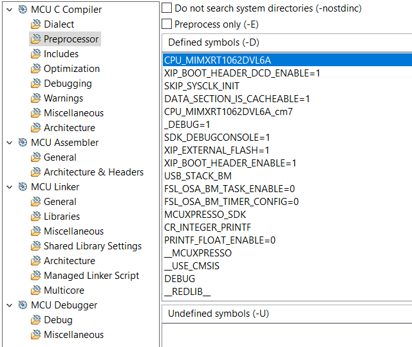
Task: Collapse the MCU Linker tree node
Action: coord(8,187)
